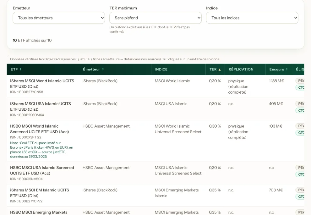Select iShares MSCI World Islamic UCITS ETF row name
The width and height of the screenshot is (311, 215).
point(42,84)
